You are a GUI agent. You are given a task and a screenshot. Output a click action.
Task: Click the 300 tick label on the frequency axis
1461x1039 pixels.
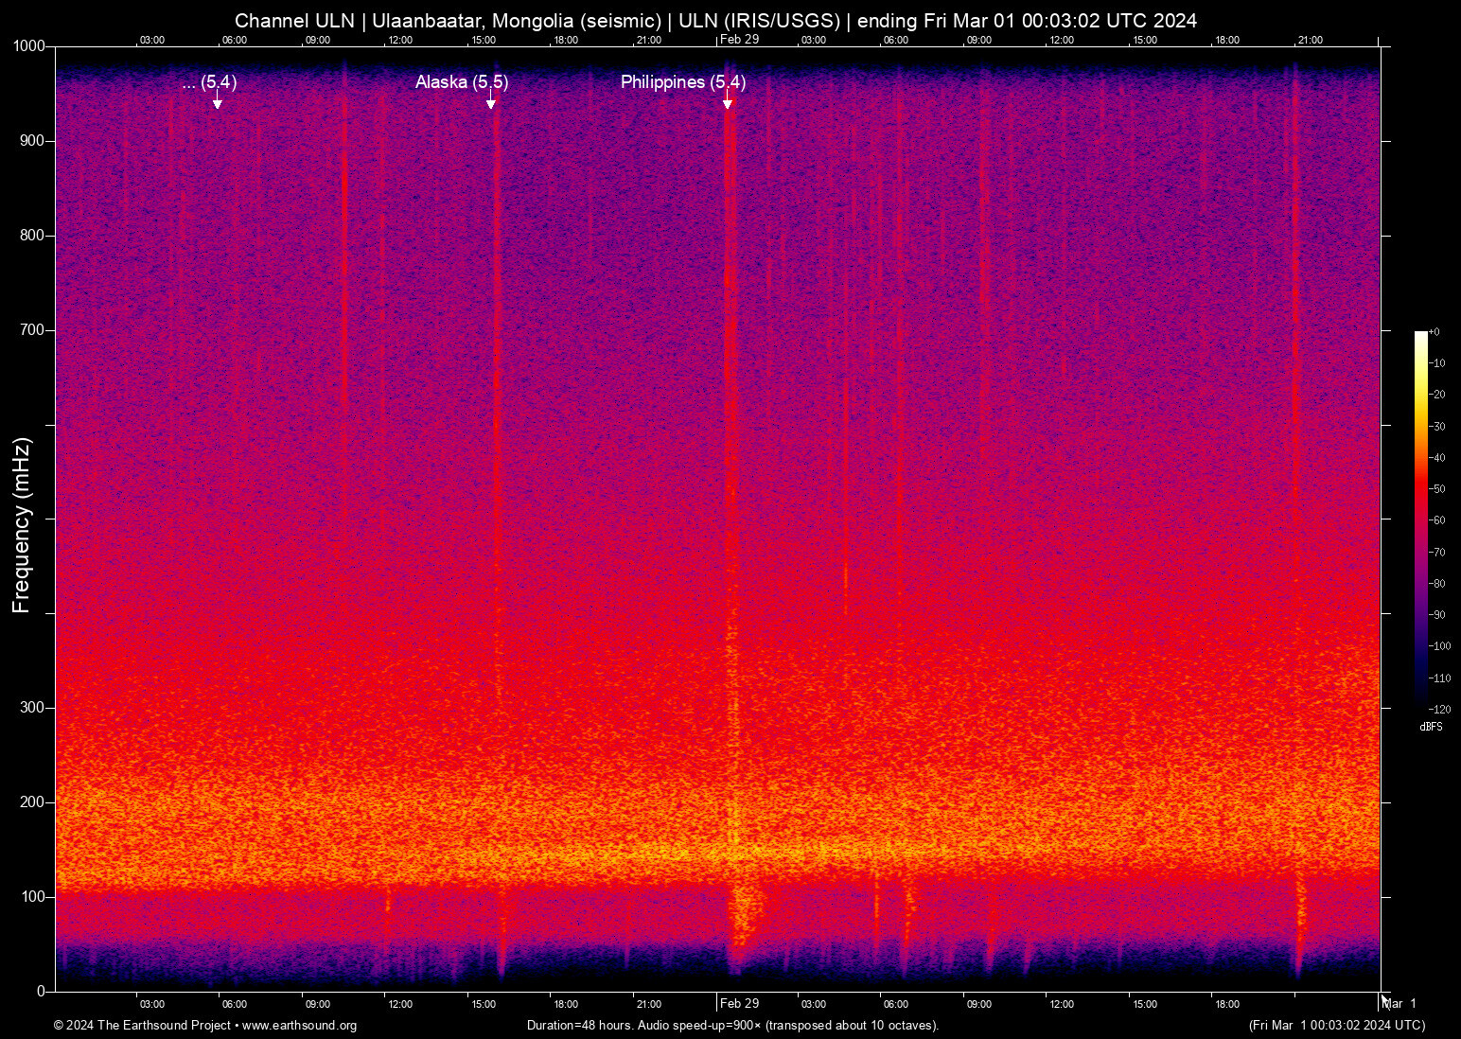point(32,708)
